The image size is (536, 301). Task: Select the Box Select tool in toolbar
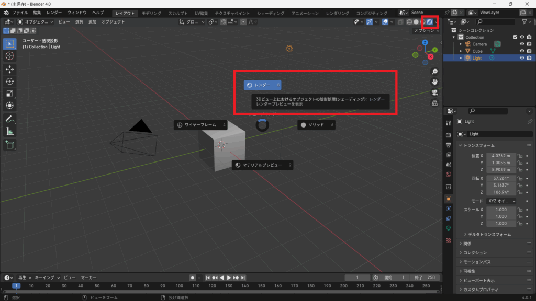(9, 44)
